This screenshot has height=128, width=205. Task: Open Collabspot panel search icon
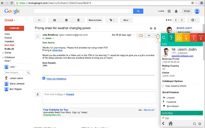pyautogui.click(x=194, y=124)
